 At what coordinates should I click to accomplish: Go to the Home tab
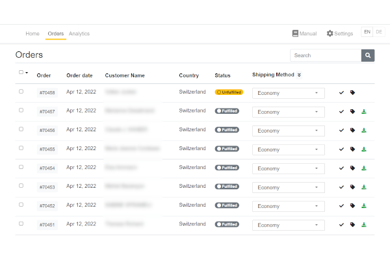tap(32, 34)
